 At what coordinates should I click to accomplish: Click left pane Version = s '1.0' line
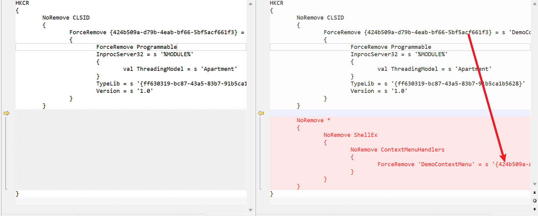pyautogui.click(x=124, y=91)
